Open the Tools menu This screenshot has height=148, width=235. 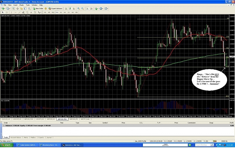pos(28,5)
